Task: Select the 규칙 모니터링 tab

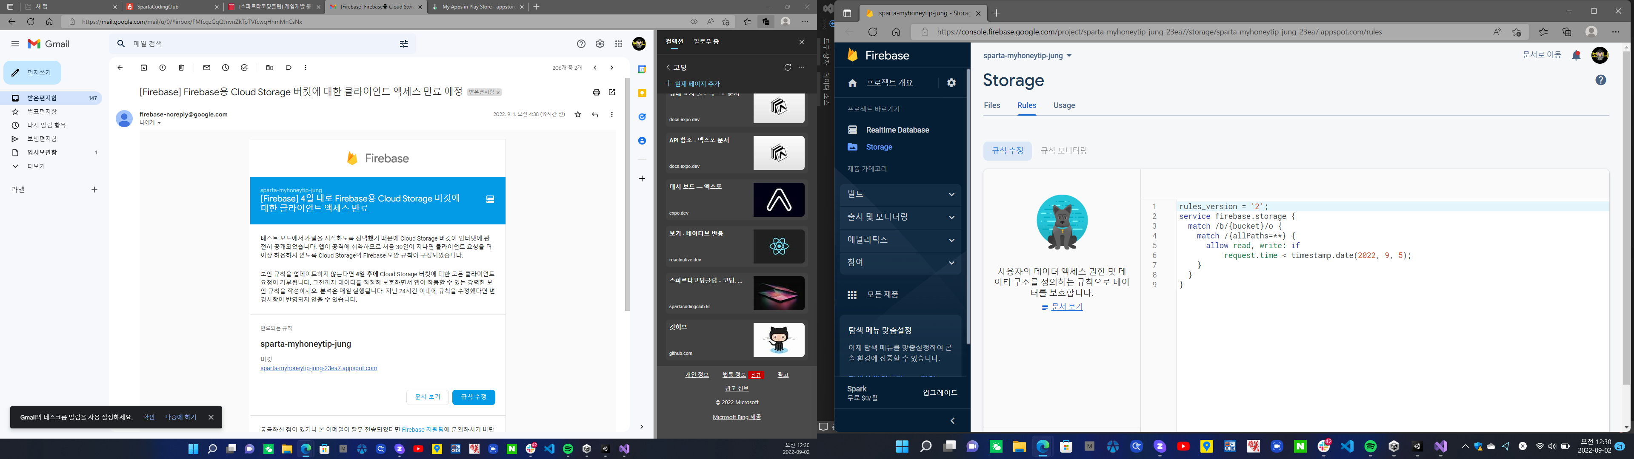Action: tap(1064, 151)
